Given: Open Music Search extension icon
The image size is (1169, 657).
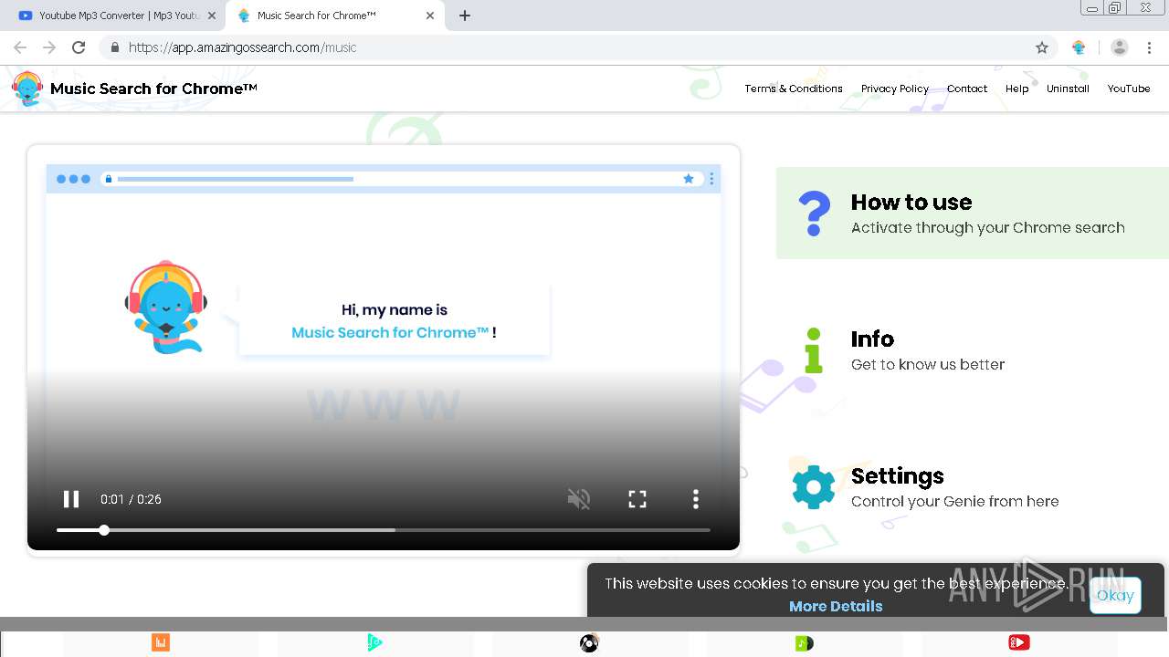Looking at the screenshot, I should point(1079,47).
